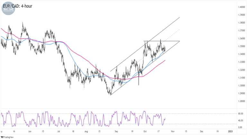The height and width of the screenshot is (139, 247).
Task: Click the Oct date label on time axis
Action: (x=145, y=131)
